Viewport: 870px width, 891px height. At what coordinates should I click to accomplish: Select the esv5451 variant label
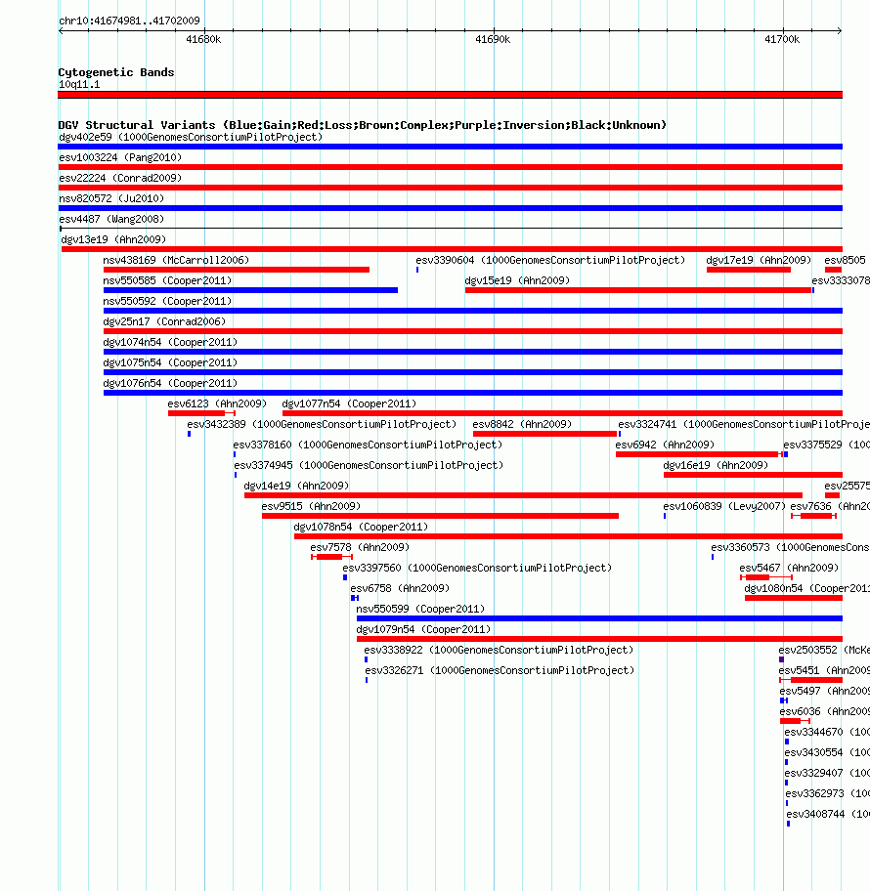[x=824, y=669]
